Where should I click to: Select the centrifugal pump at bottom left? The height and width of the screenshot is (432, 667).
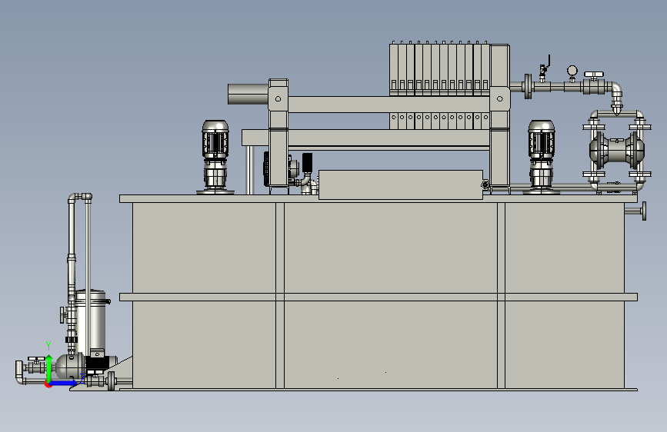(x=85, y=365)
